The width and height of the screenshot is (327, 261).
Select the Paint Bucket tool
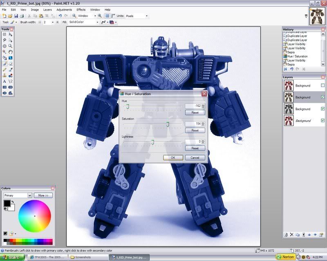pyautogui.click(x=4, y=58)
